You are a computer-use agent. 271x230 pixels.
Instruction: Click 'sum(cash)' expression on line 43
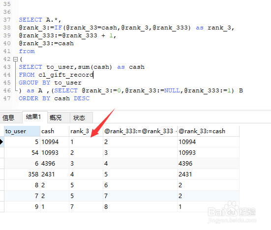[95, 67]
